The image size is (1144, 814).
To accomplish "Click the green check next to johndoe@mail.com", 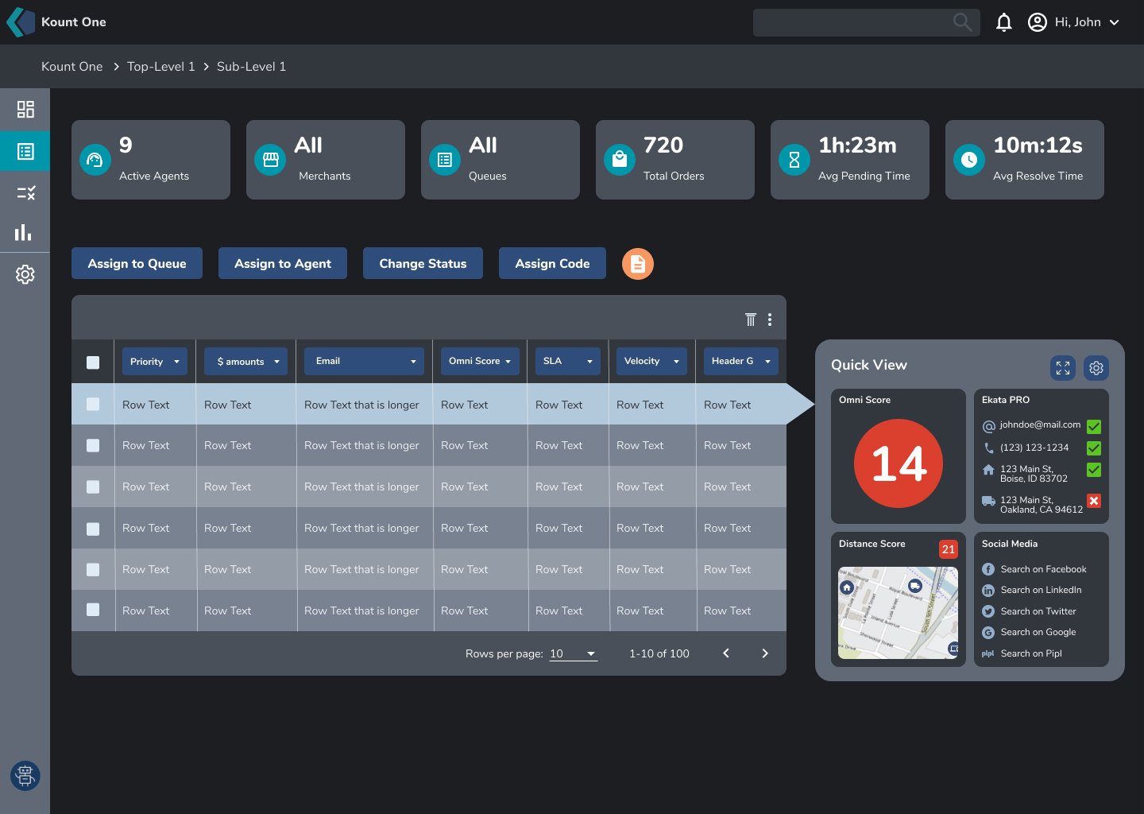I will tap(1094, 427).
